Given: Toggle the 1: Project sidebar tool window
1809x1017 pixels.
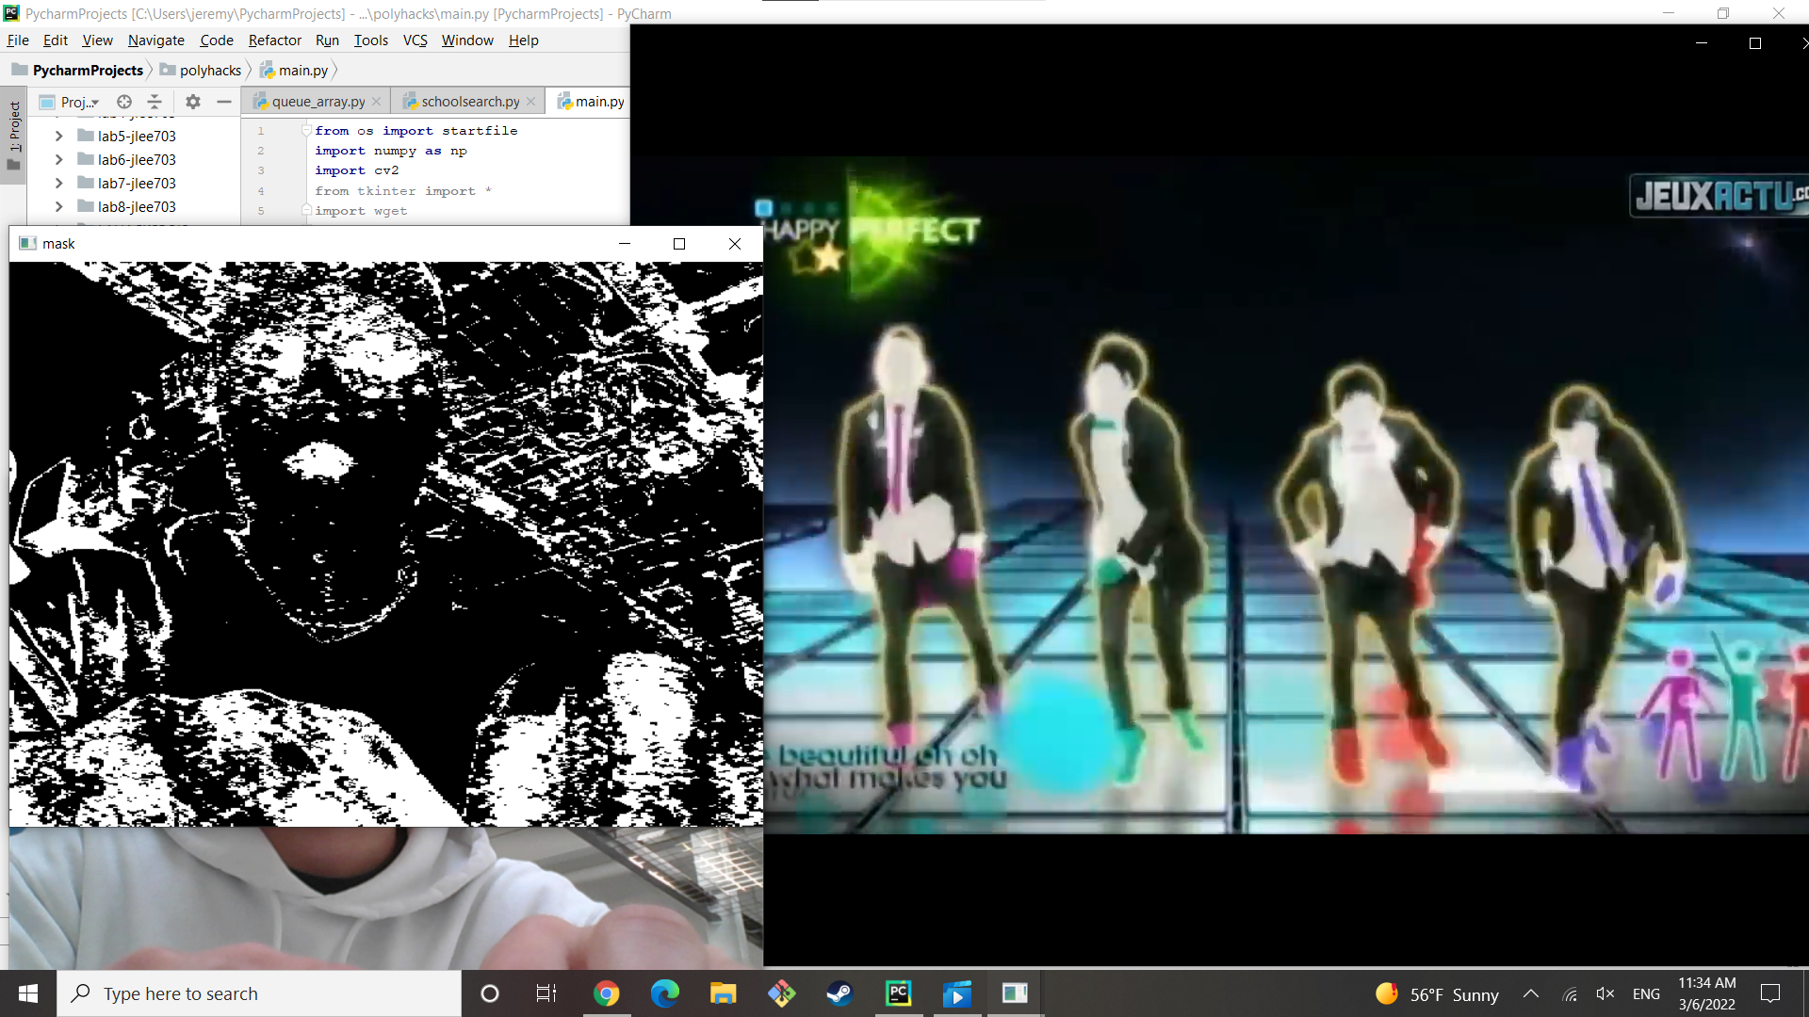Looking at the screenshot, I should coord(14,132).
